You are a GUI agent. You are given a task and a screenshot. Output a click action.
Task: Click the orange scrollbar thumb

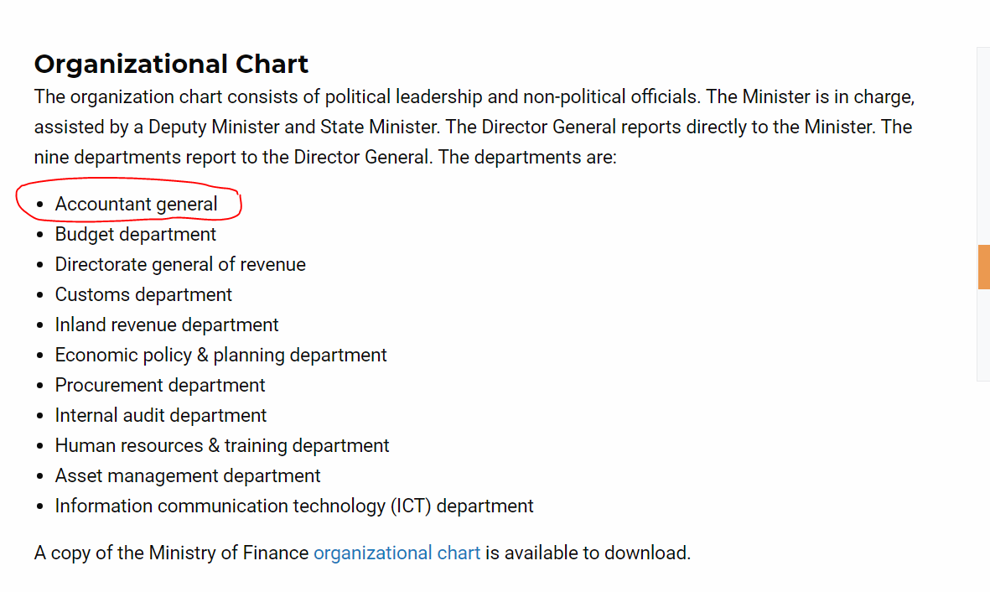pos(983,267)
